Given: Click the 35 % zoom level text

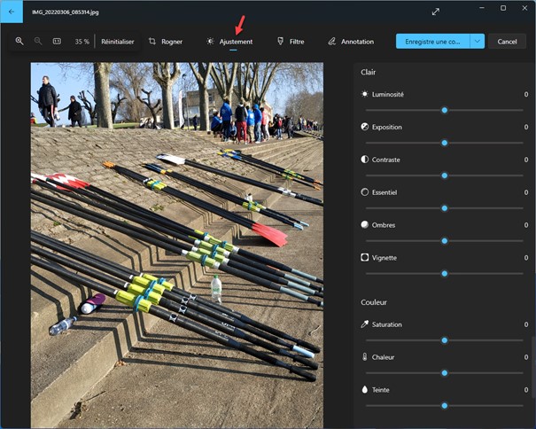Looking at the screenshot, I should pos(82,42).
